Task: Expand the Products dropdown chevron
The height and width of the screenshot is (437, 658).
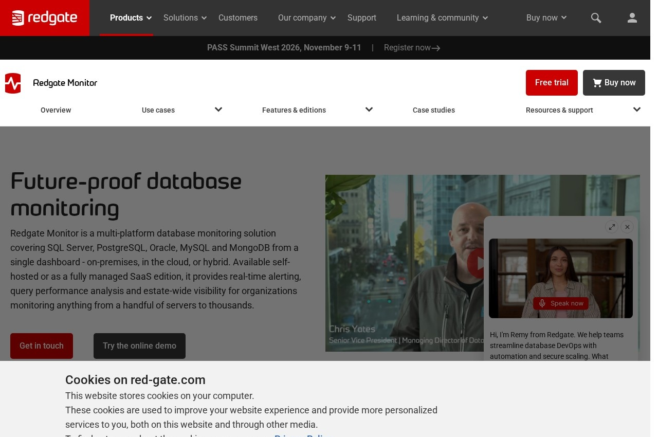Action: [149, 18]
